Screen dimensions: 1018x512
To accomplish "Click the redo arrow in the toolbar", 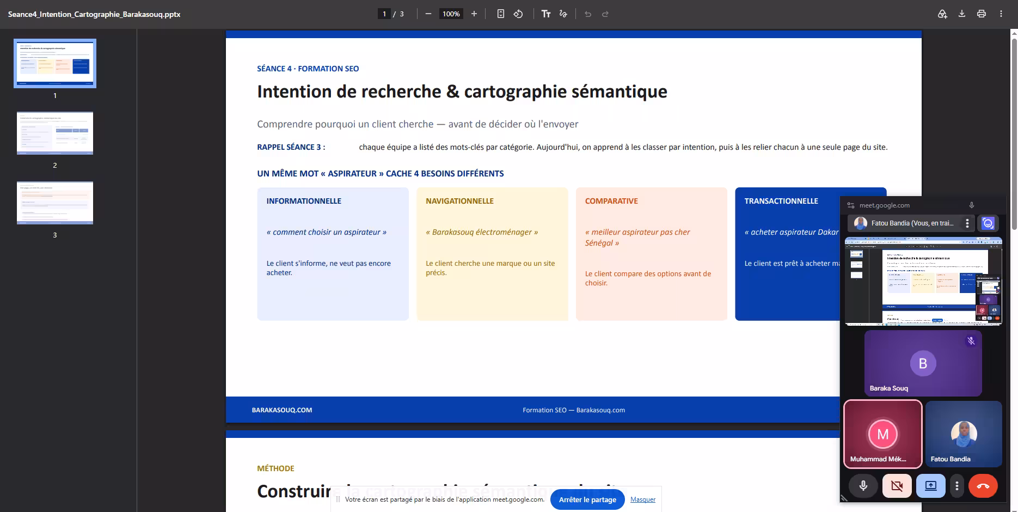I will tap(605, 14).
